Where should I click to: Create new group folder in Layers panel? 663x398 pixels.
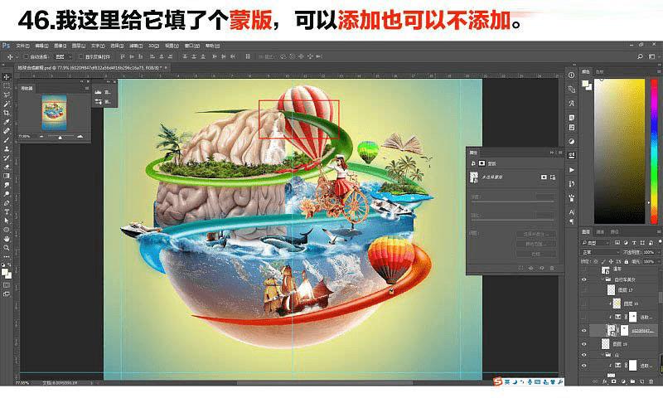point(632,381)
